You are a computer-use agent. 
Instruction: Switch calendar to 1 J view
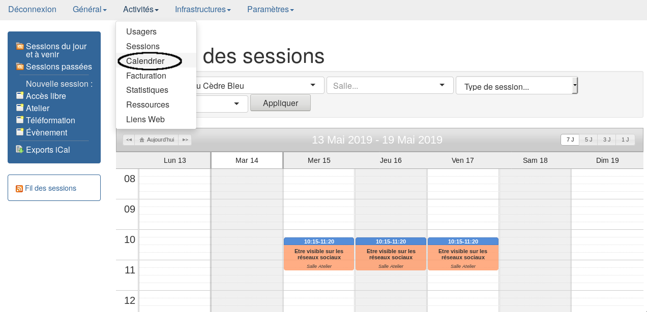(x=625, y=140)
